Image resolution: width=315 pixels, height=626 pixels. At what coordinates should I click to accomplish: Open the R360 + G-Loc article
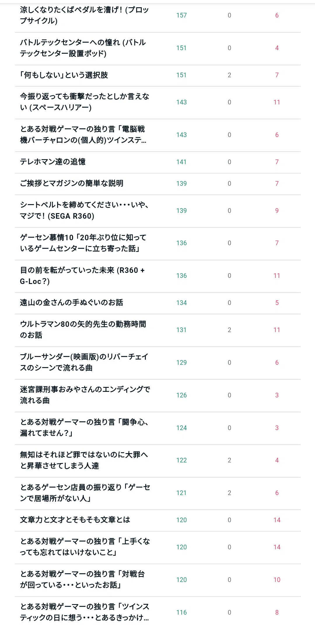(x=82, y=276)
